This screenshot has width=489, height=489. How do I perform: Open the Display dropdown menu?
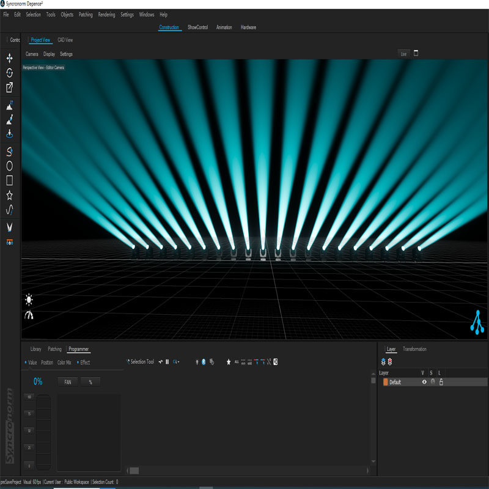tap(49, 54)
